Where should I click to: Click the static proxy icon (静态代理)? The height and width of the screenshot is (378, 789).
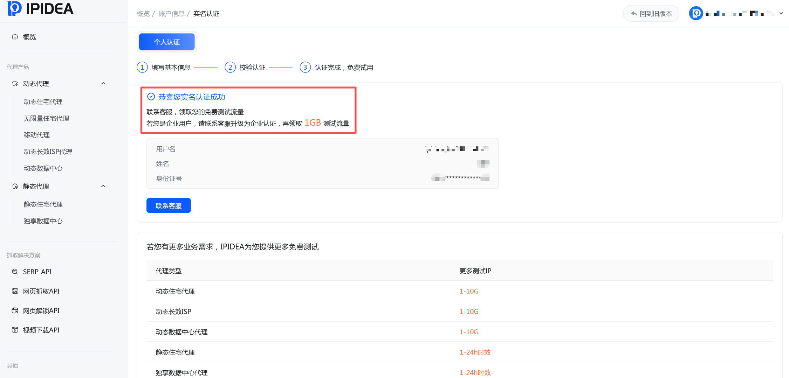coord(15,186)
